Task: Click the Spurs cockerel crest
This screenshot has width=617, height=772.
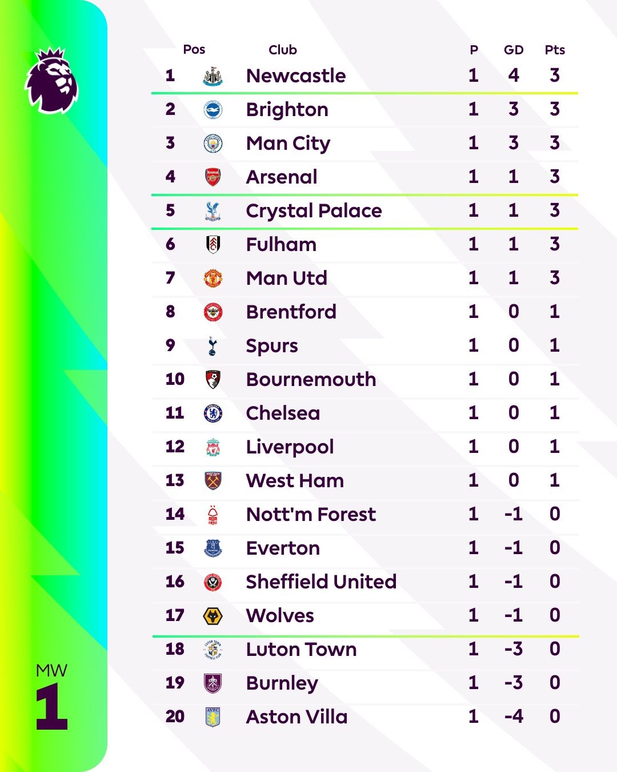Action: [x=213, y=346]
